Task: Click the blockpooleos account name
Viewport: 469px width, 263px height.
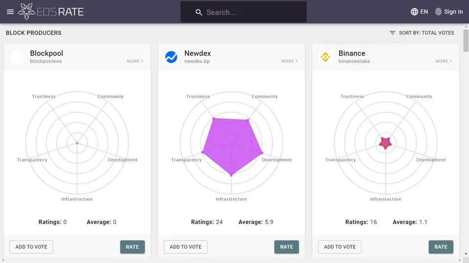Action: pyautogui.click(x=46, y=61)
